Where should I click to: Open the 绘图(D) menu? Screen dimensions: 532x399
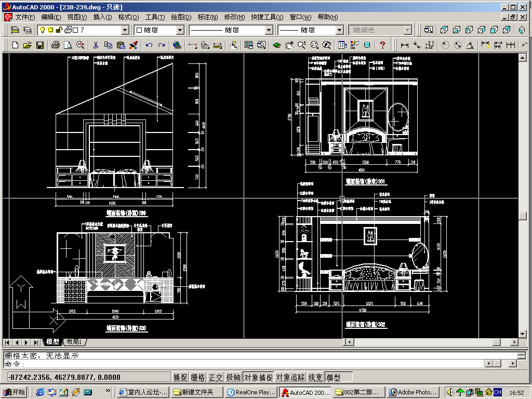pos(181,17)
